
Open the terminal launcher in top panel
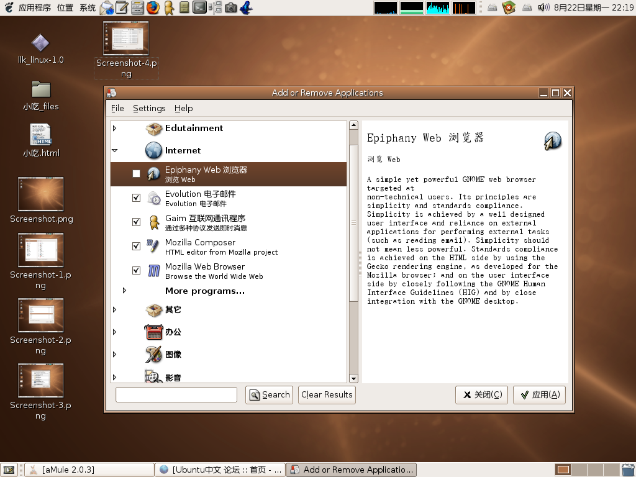pos(199,7)
